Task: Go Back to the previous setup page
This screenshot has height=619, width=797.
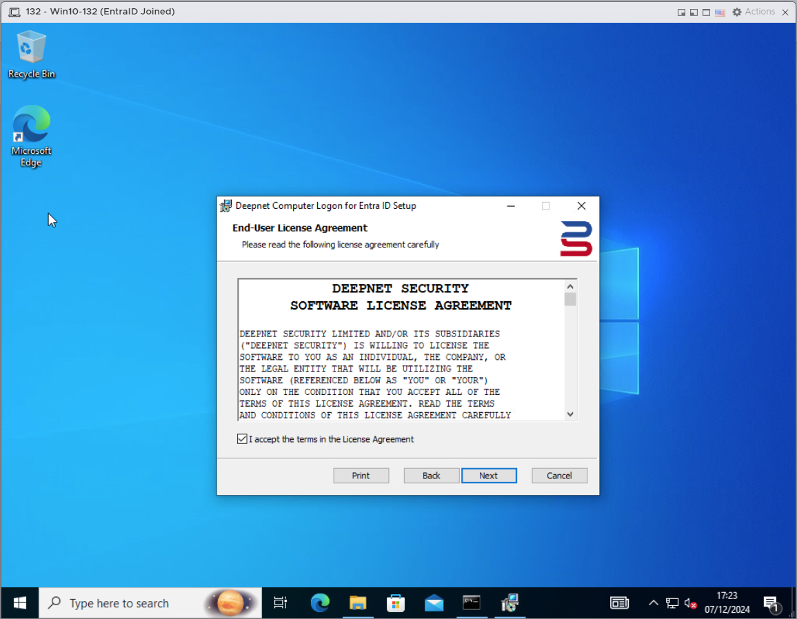Action: pyautogui.click(x=432, y=476)
